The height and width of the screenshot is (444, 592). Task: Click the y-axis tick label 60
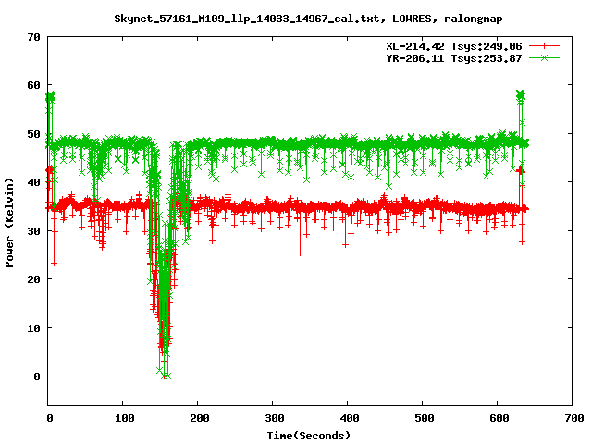tap(33, 85)
